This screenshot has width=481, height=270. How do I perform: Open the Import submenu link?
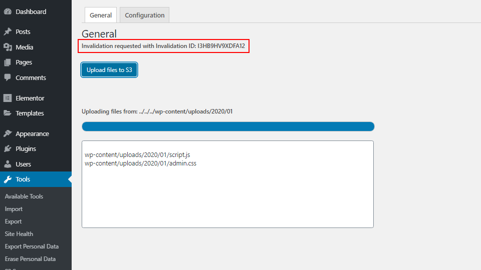pos(14,209)
